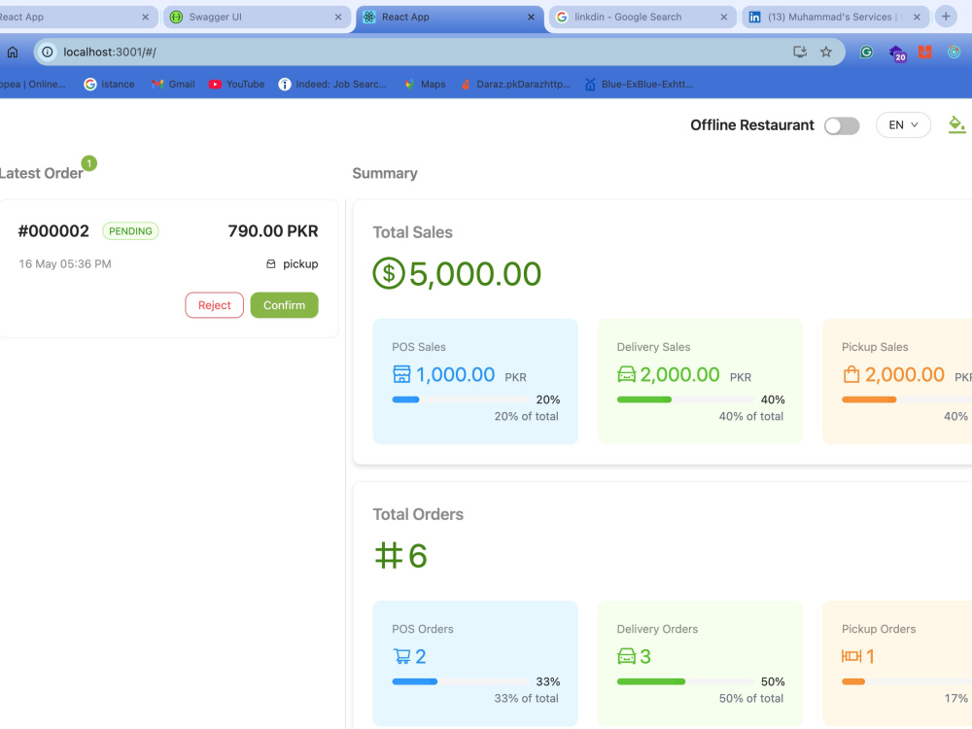This screenshot has width=972, height=729.
Task: Open the Blue-Ex bookmark
Action: (640, 85)
